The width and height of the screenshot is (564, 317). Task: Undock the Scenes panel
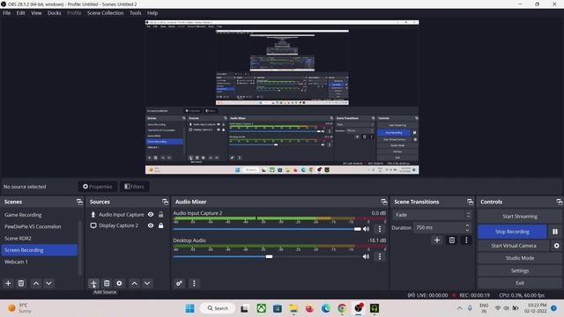(79, 202)
